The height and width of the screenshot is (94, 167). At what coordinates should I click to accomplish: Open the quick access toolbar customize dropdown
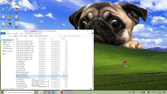9,31
